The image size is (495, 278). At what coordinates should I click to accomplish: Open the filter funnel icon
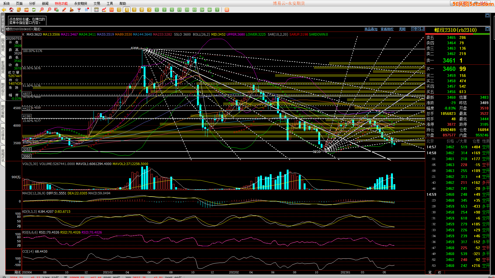pyautogui.click(x=79, y=10)
